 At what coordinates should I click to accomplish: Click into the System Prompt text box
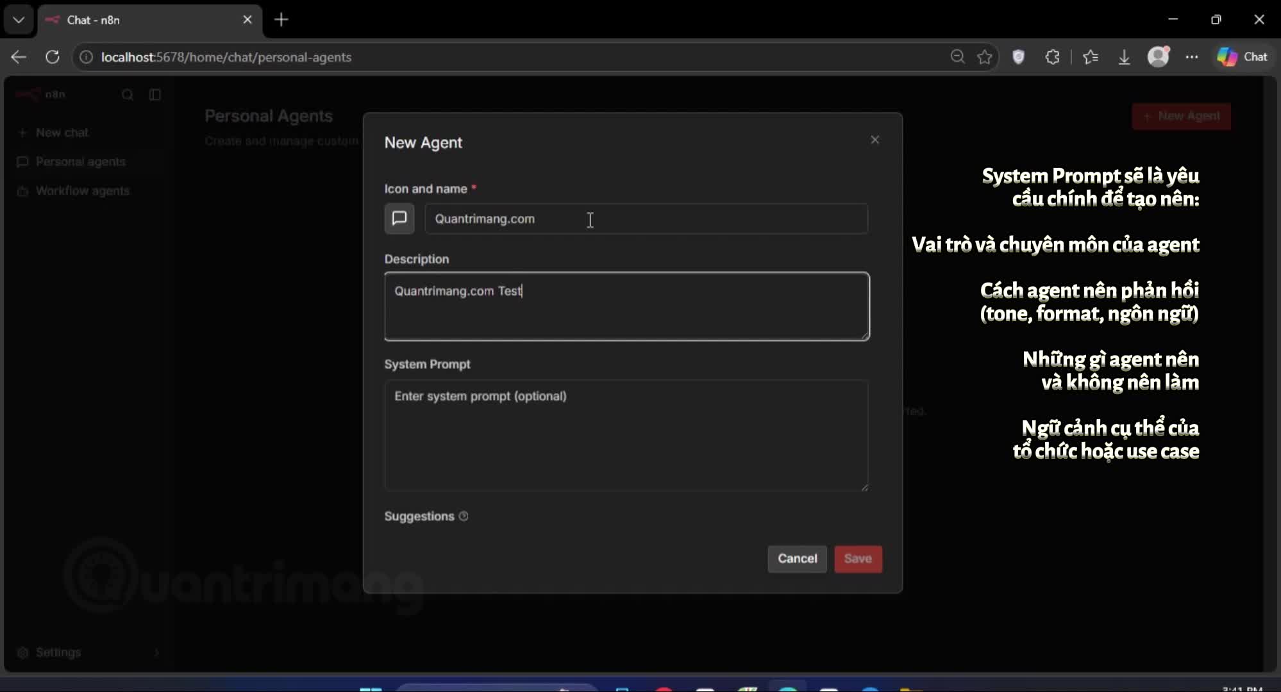(x=626, y=436)
